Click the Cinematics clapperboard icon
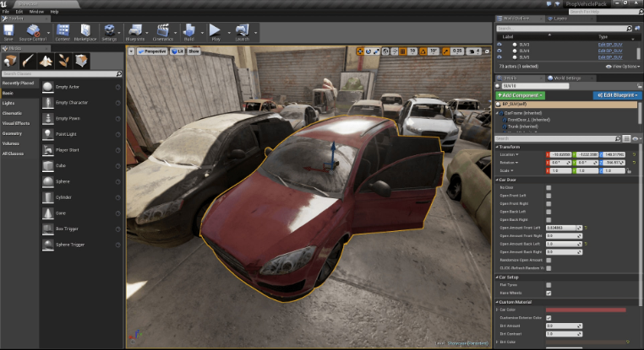The image size is (644, 350). tap(163, 30)
